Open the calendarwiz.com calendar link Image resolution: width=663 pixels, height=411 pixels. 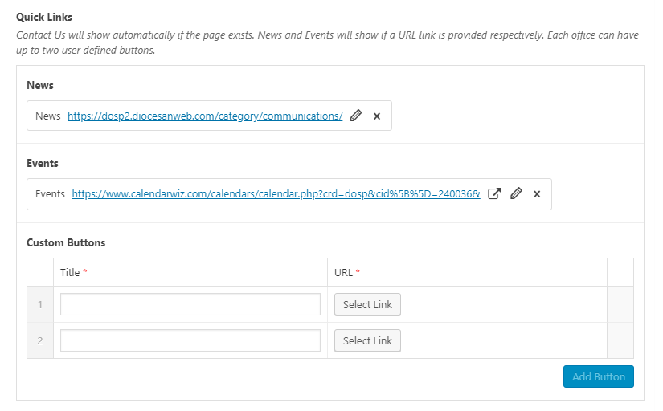(x=276, y=193)
